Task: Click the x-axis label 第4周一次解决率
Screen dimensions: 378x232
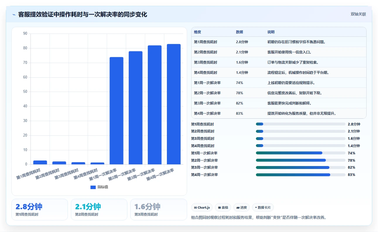Action: 160,174
